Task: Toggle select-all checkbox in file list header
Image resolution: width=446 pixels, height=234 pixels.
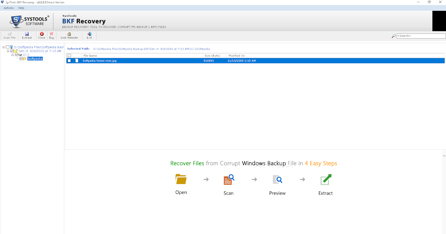Action: click(x=69, y=56)
